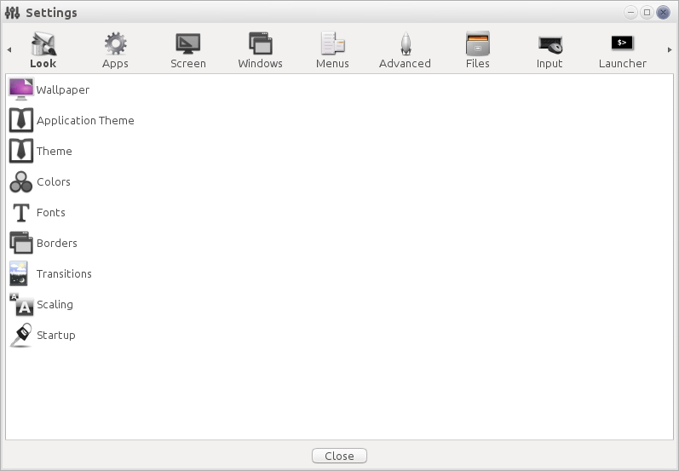Viewport: 679px width, 471px height.
Task: Open the "Startup" entry text
Action: click(x=56, y=335)
